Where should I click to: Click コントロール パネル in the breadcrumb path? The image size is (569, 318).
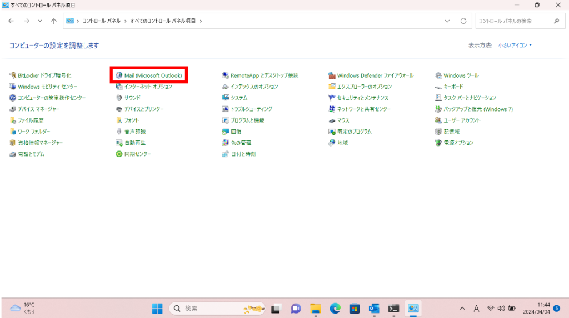102,21
